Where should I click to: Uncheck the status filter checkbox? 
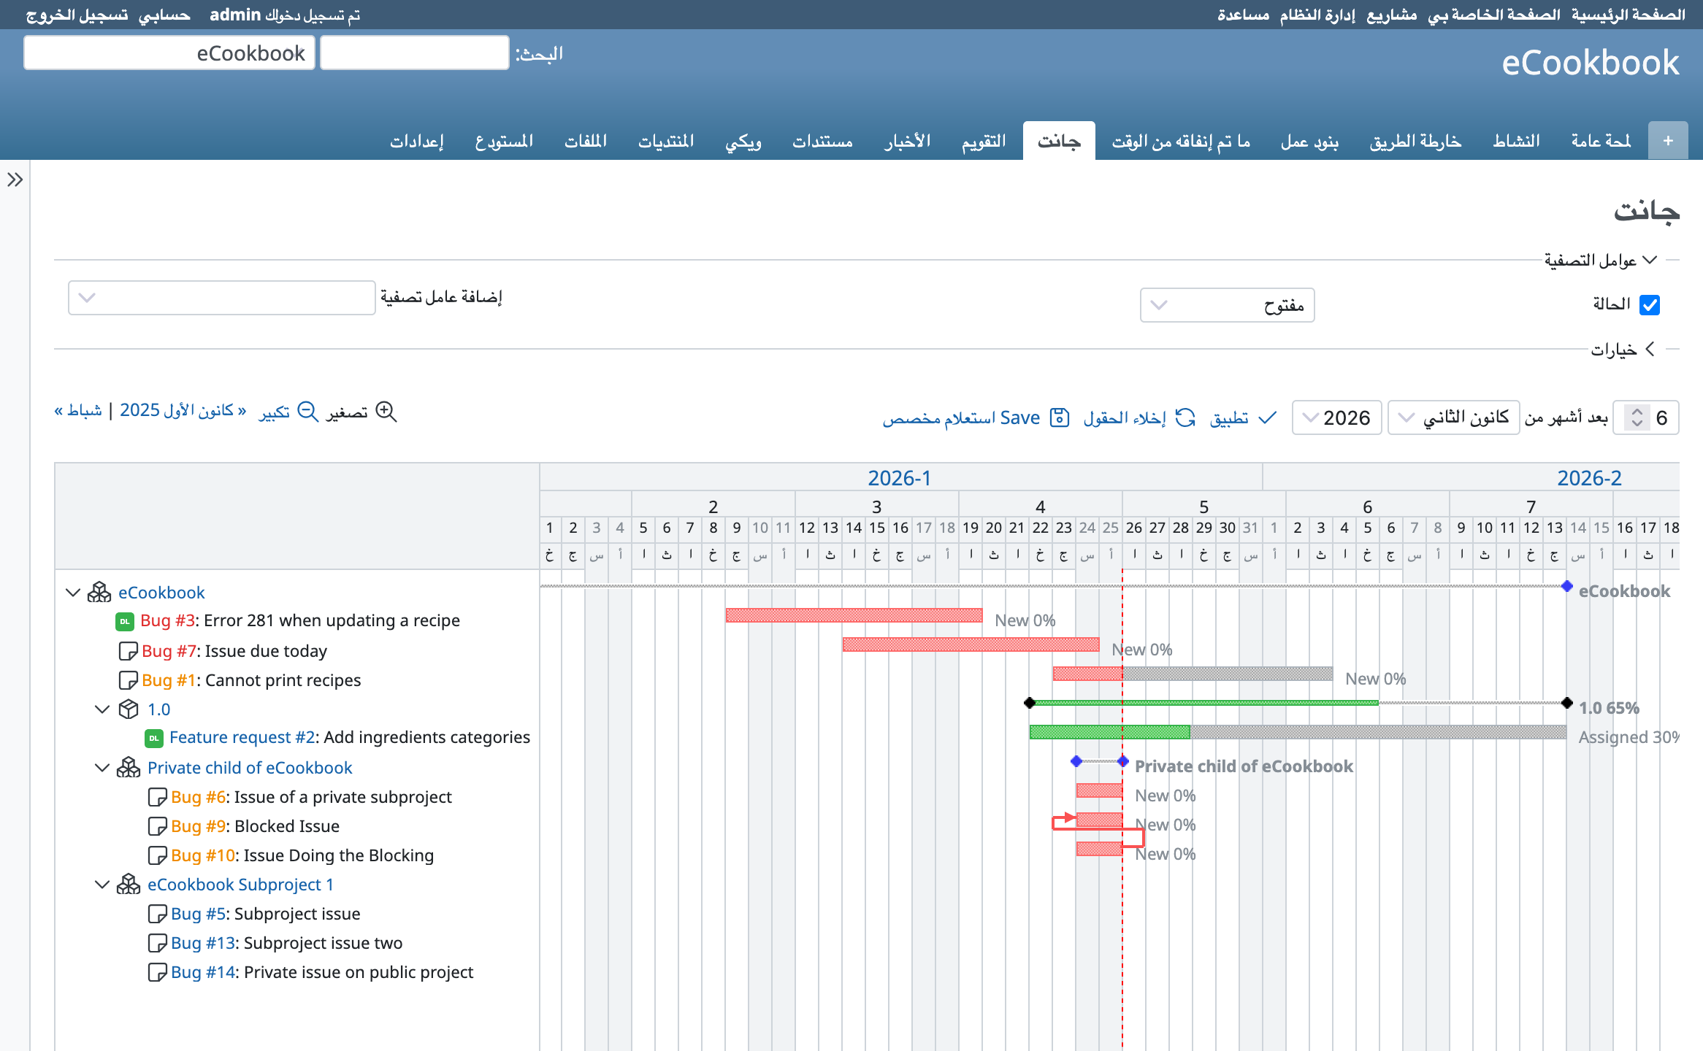[1649, 304]
